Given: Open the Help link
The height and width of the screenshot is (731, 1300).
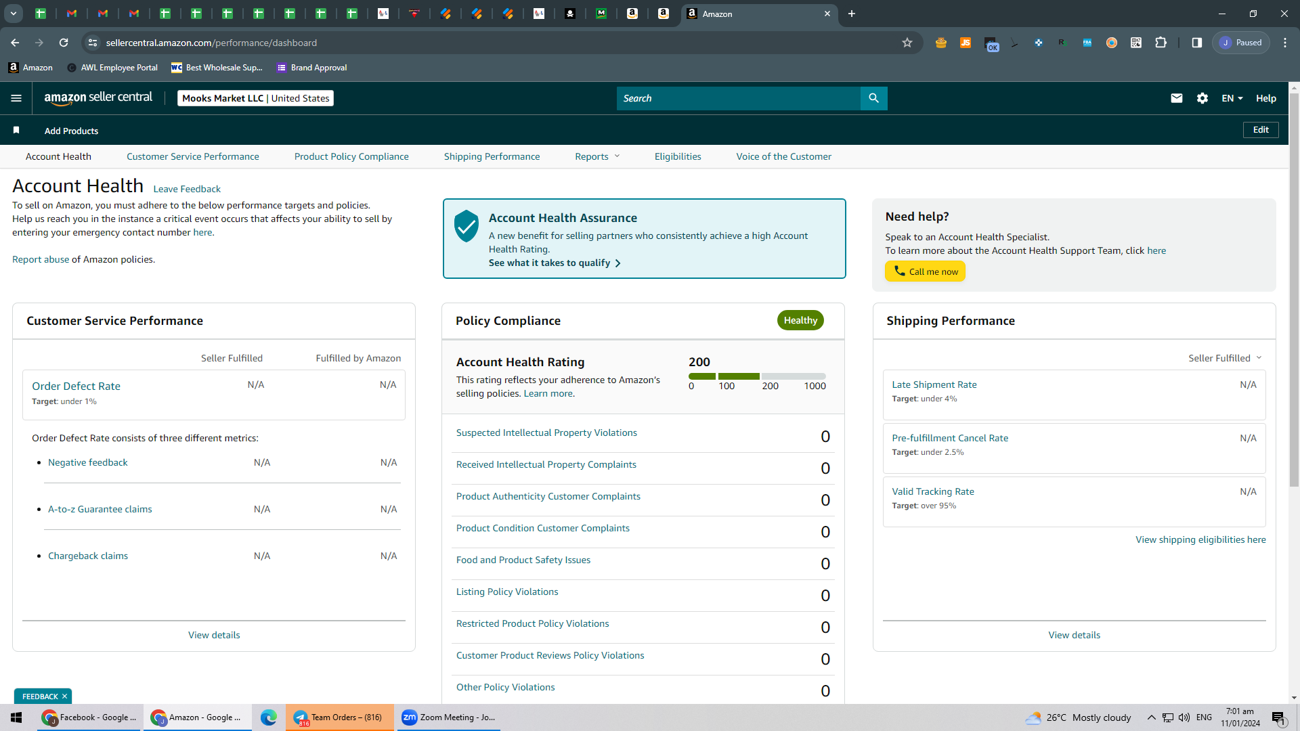Looking at the screenshot, I should point(1265,98).
